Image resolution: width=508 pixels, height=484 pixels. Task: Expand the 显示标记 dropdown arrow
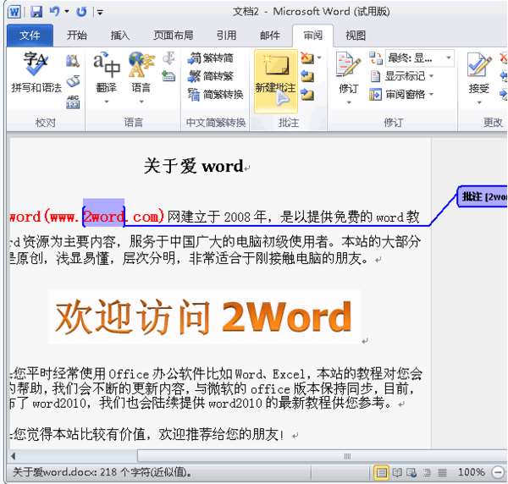[431, 76]
